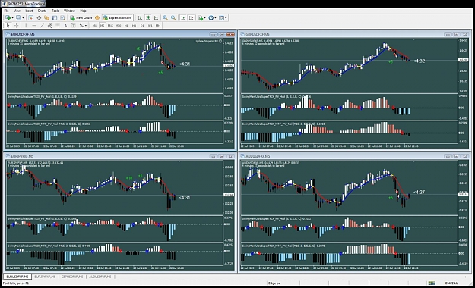Open the Strategy Tester
The width and height of the screenshot is (475, 288).
pyautogui.click(x=63, y=18)
